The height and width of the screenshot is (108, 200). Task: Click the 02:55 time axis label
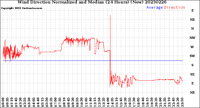(25, 102)
